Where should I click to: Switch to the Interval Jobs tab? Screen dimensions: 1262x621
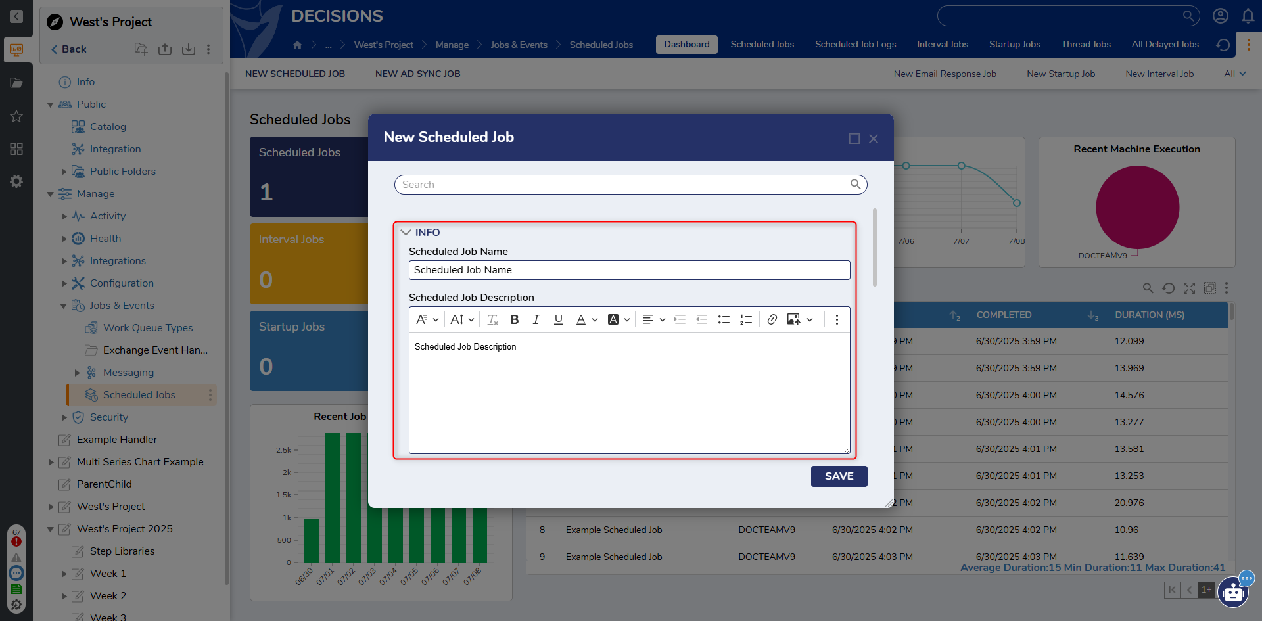943,44
